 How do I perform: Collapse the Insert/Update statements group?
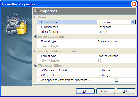(x=36, y=51)
